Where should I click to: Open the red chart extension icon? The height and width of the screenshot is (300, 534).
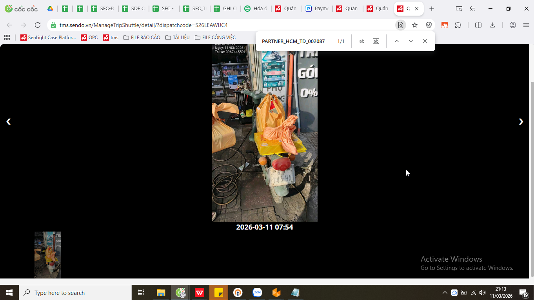pyautogui.click(x=445, y=25)
